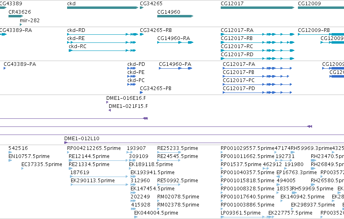
Task: Select protein ckd-PD
Action: tap(132, 68)
